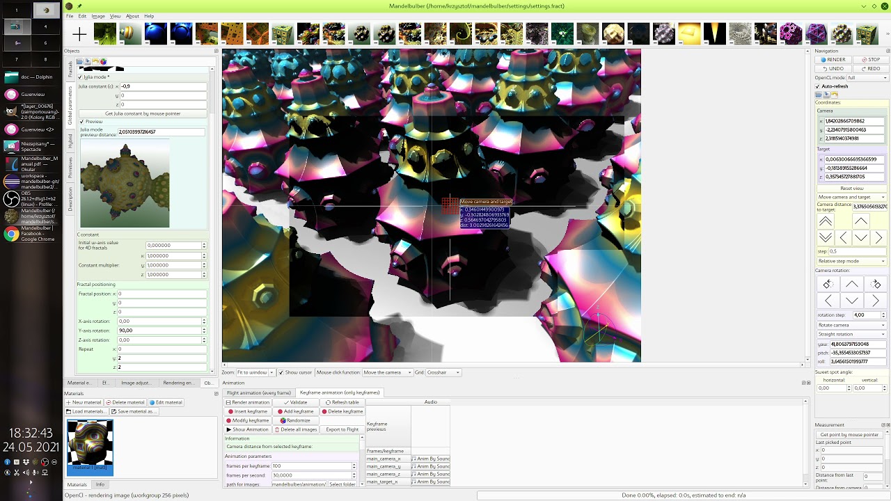This screenshot has width=891, height=501.
Task: Click Load materials button
Action: pyautogui.click(x=86, y=411)
